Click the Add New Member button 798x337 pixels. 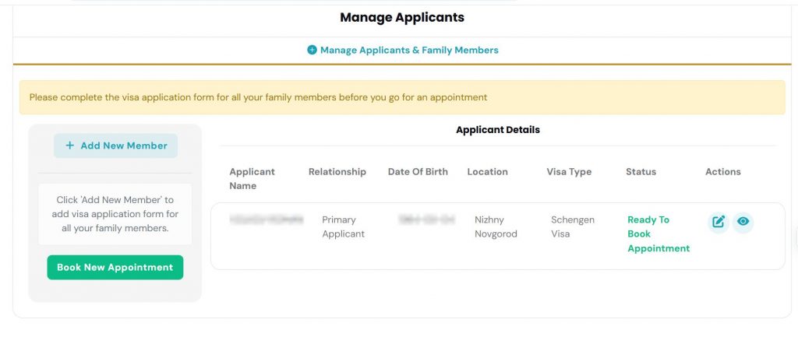[115, 146]
